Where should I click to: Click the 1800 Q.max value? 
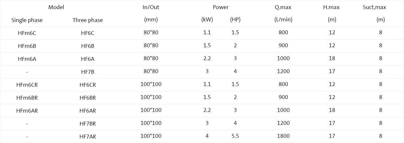283,136
